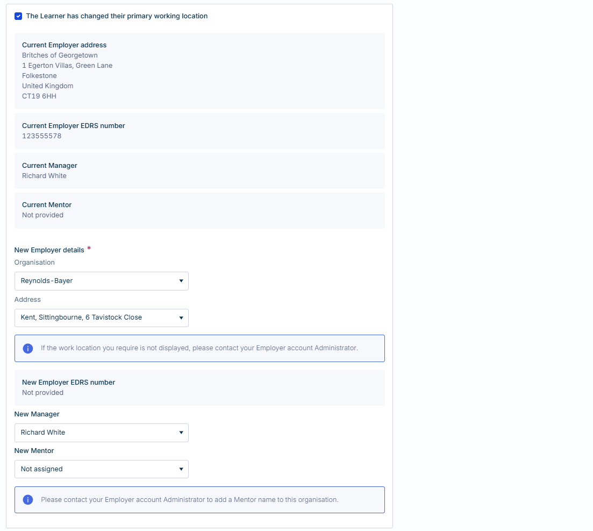593x531 pixels.
Task: Click the arrow on the Address dropdown
Action: point(181,317)
